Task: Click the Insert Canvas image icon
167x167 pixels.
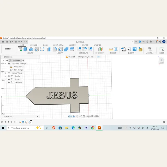Action: click(x=135, y=49)
